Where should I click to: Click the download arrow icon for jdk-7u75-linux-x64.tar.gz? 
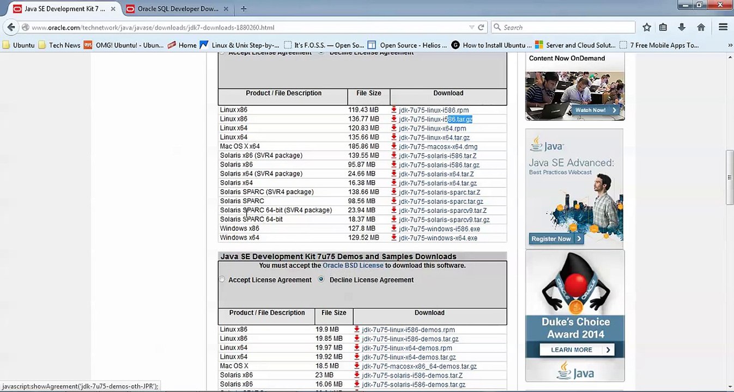point(393,137)
